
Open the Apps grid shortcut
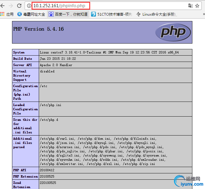tap(7, 14)
